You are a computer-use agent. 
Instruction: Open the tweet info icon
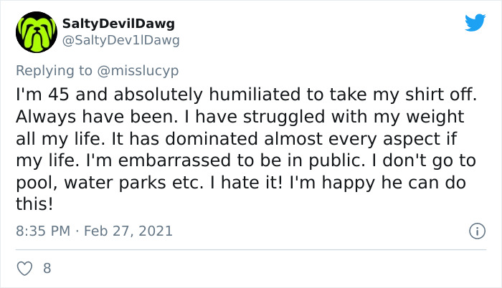point(474,231)
